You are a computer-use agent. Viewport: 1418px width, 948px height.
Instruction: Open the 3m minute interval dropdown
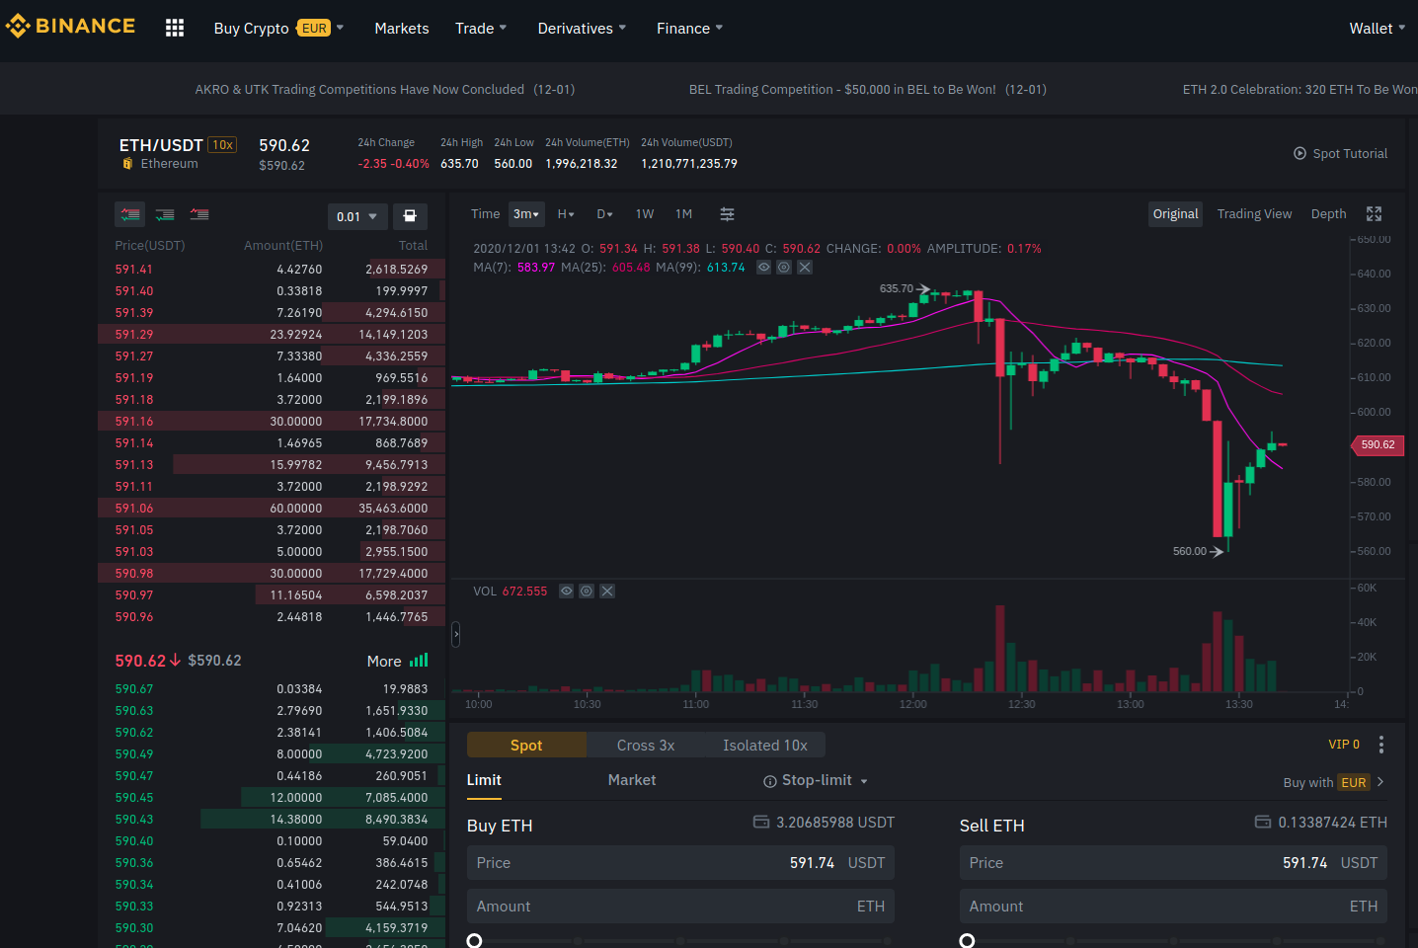click(x=526, y=214)
